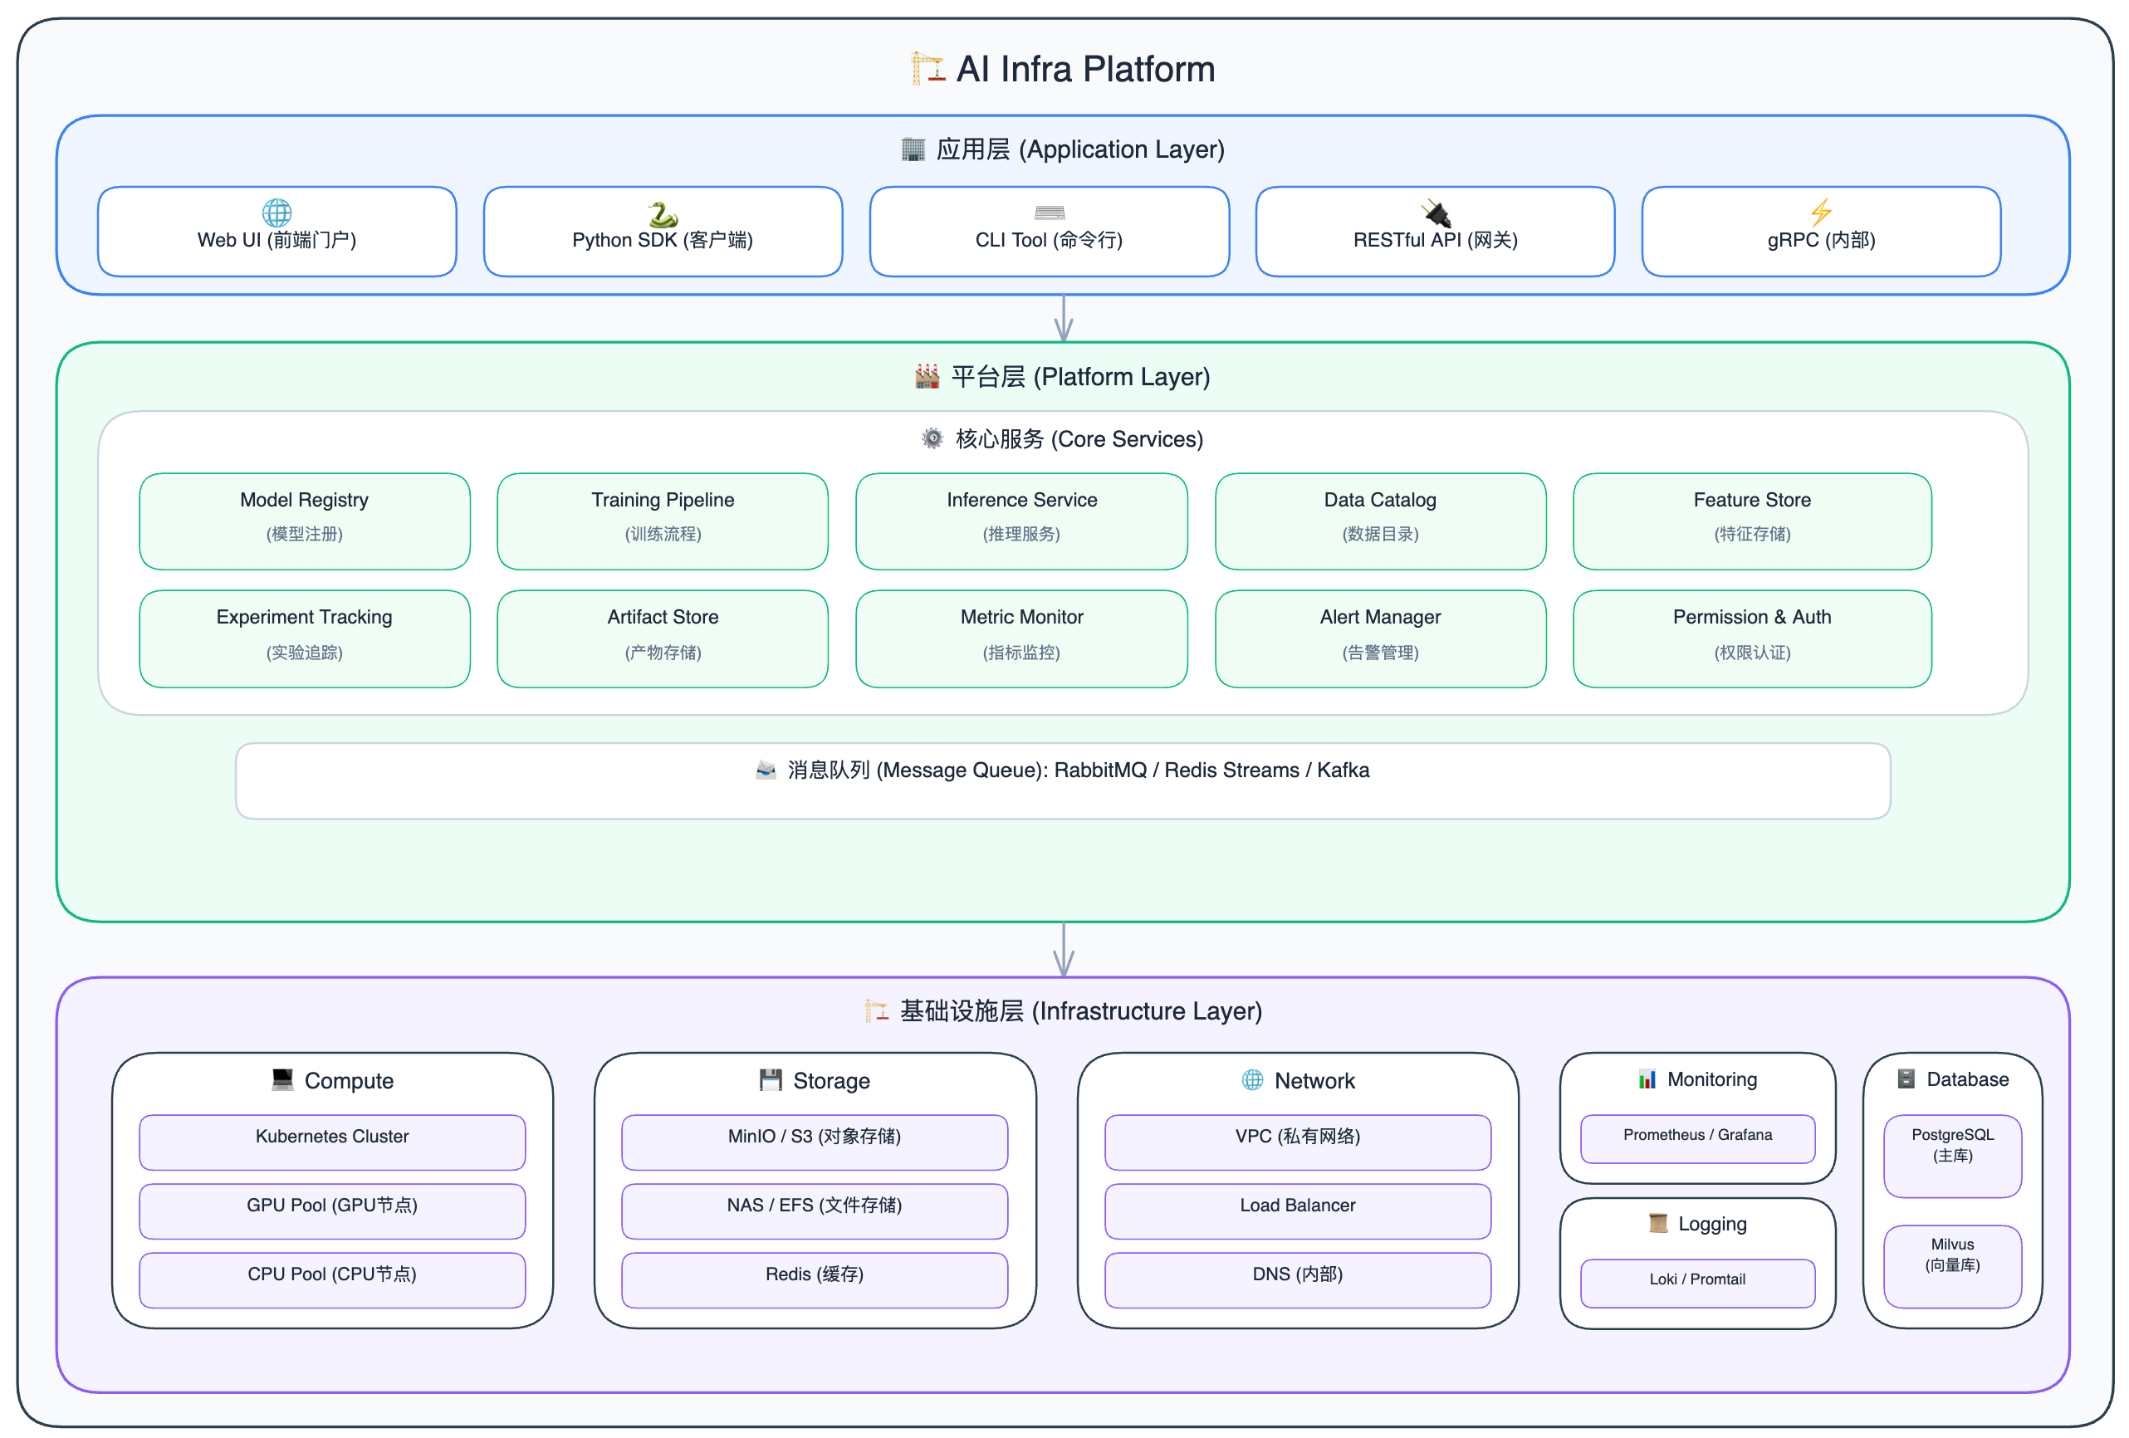Click the building icon in Application Layer header

pyautogui.click(x=913, y=149)
